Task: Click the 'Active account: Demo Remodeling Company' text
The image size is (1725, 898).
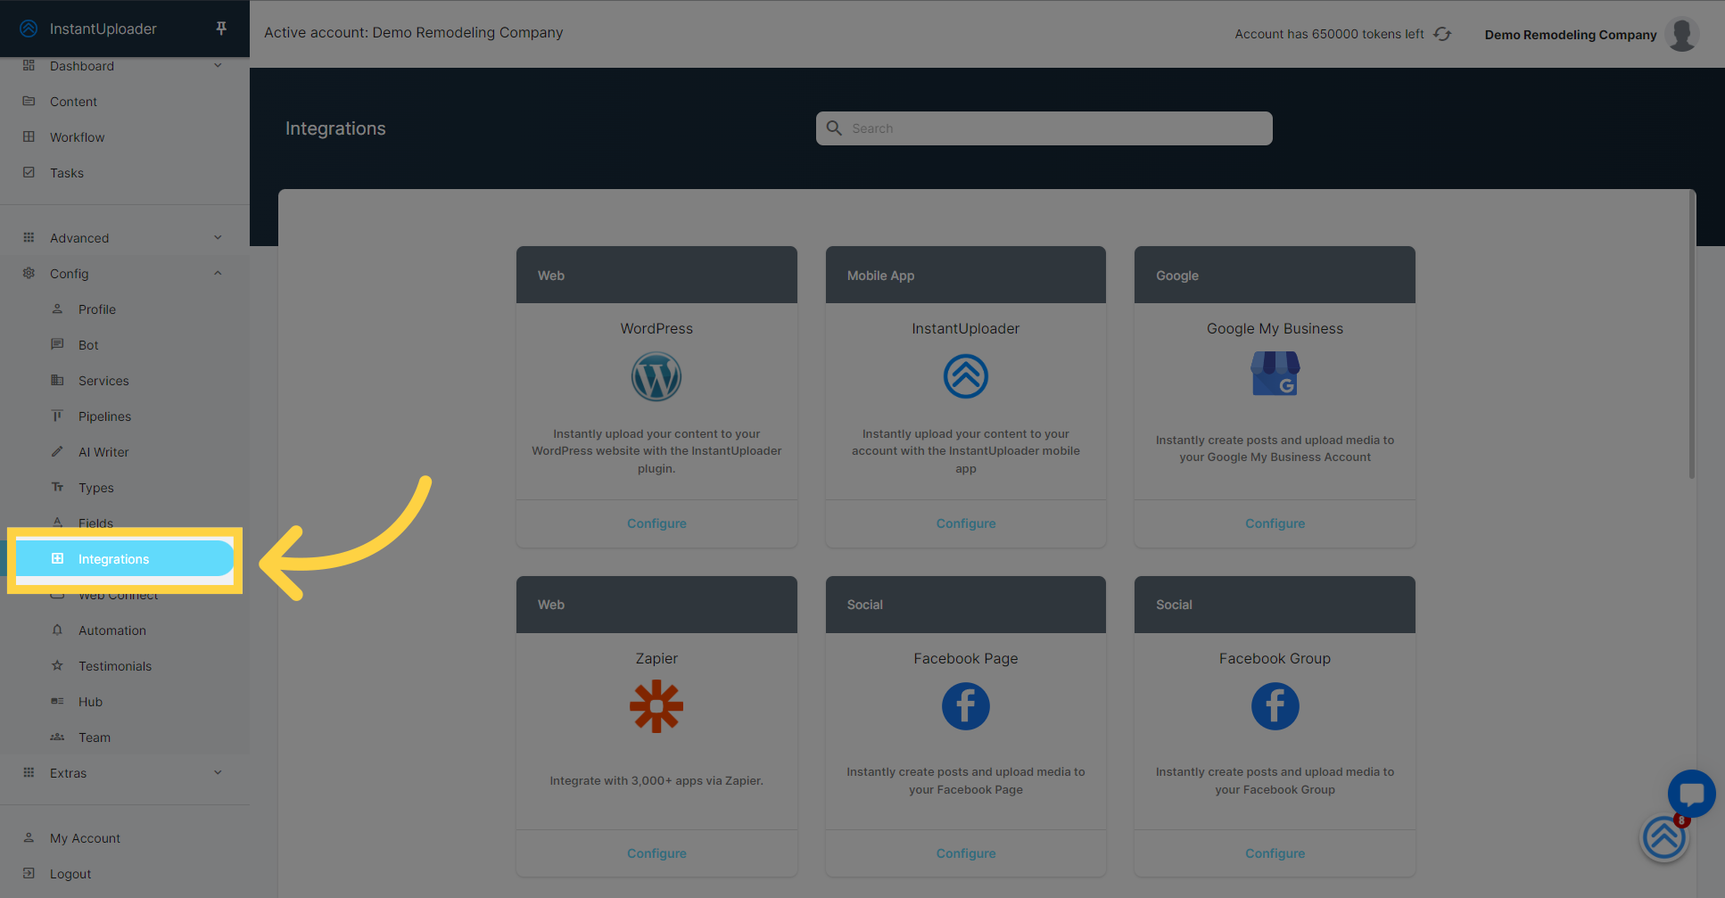Action: tap(413, 32)
